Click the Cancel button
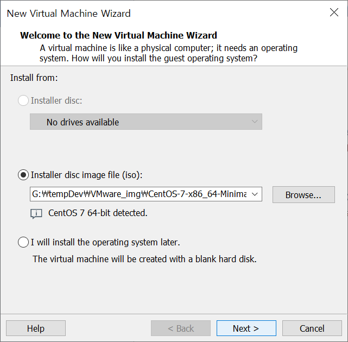This screenshot has width=348, height=342. click(312, 328)
